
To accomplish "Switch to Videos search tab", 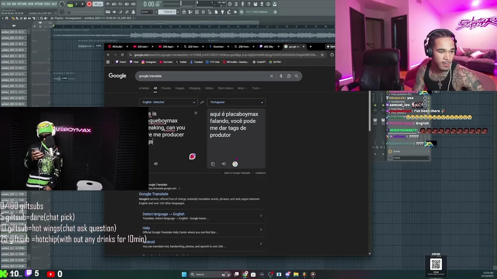I will (x=209, y=88).
